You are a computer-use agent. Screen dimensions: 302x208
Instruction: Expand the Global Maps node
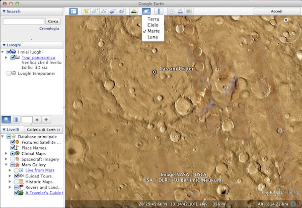[6, 153]
